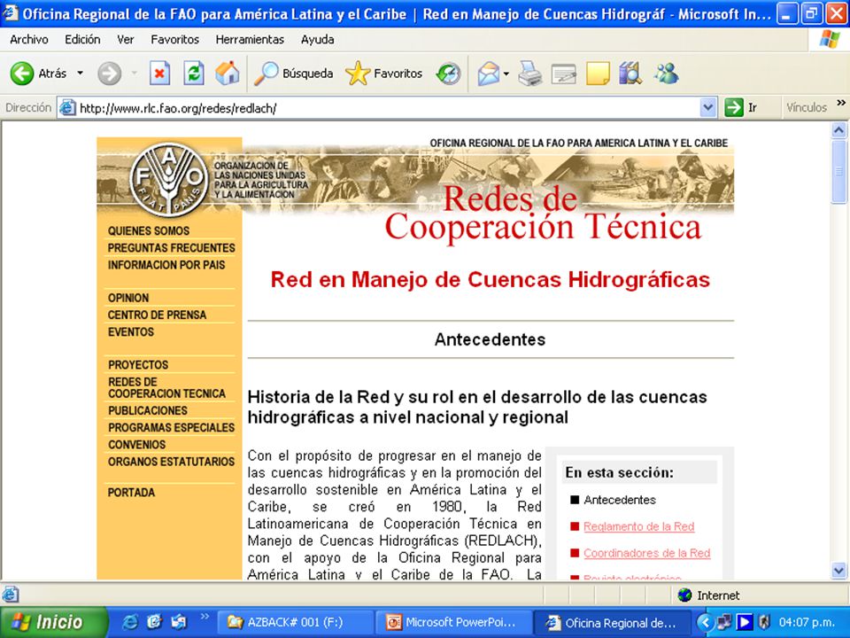Open PUBLICACIONES sidebar link
The image size is (850, 638).
[x=148, y=410]
